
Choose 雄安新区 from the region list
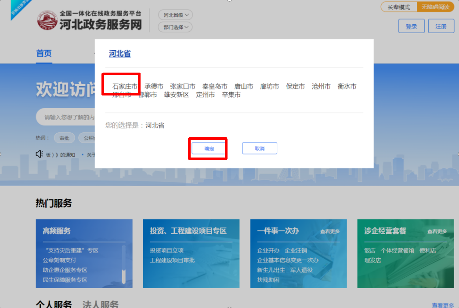click(177, 95)
